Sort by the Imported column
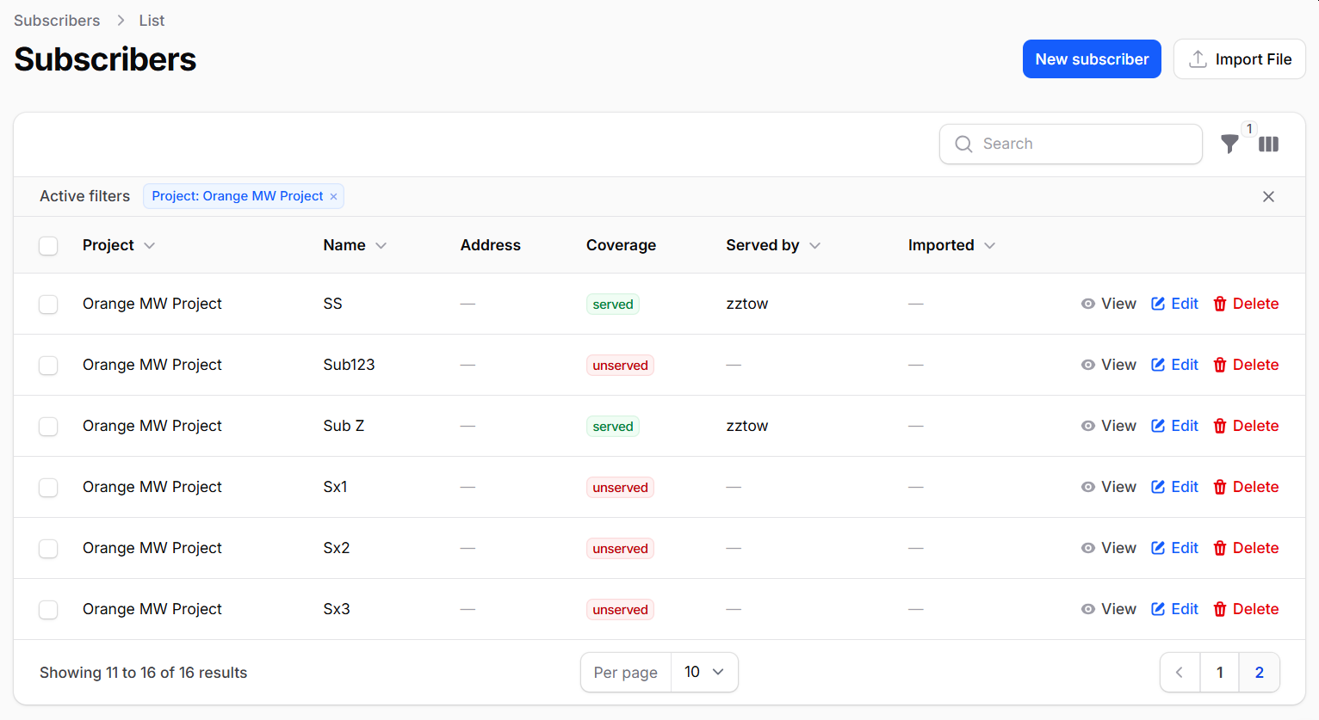Screen dimensions: 1319x720 pos(951,245)
